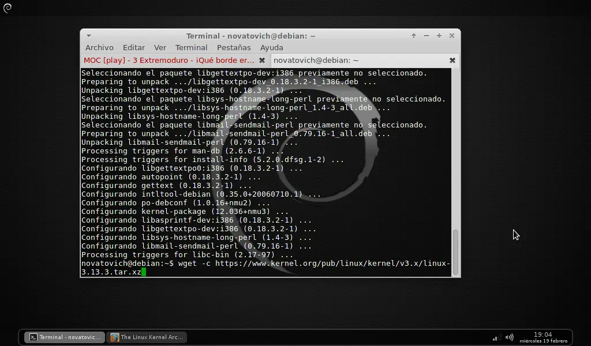The image size is (591, 346).
Task: Open the Archivo menu
Action: tap(99, 47)
